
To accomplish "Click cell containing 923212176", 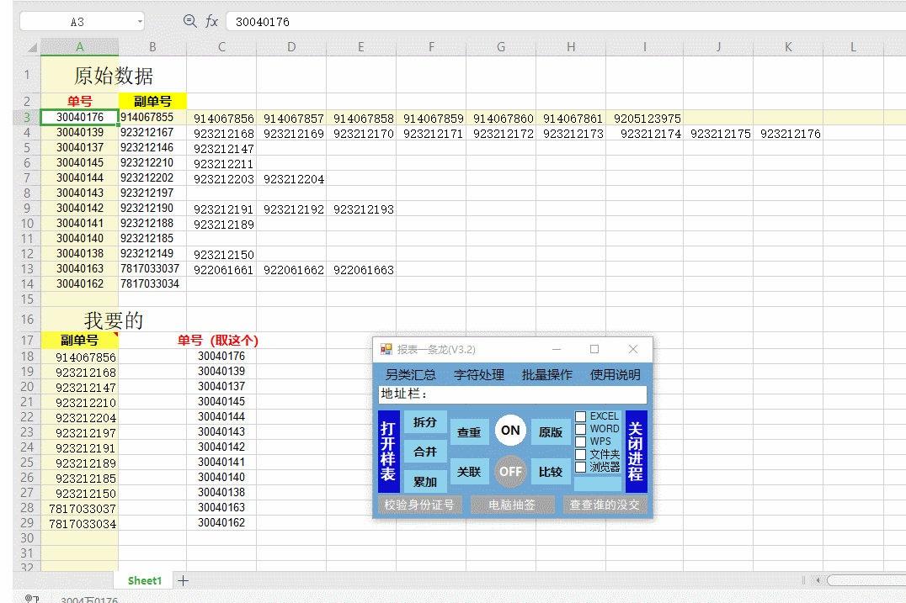I will (790, 134).
